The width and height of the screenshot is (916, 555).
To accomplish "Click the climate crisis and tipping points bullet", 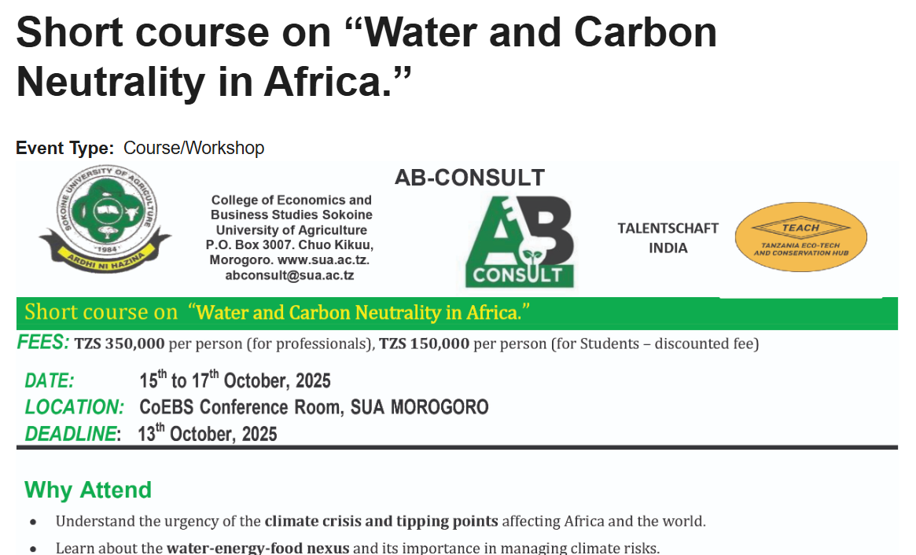I will pos(381,521).
